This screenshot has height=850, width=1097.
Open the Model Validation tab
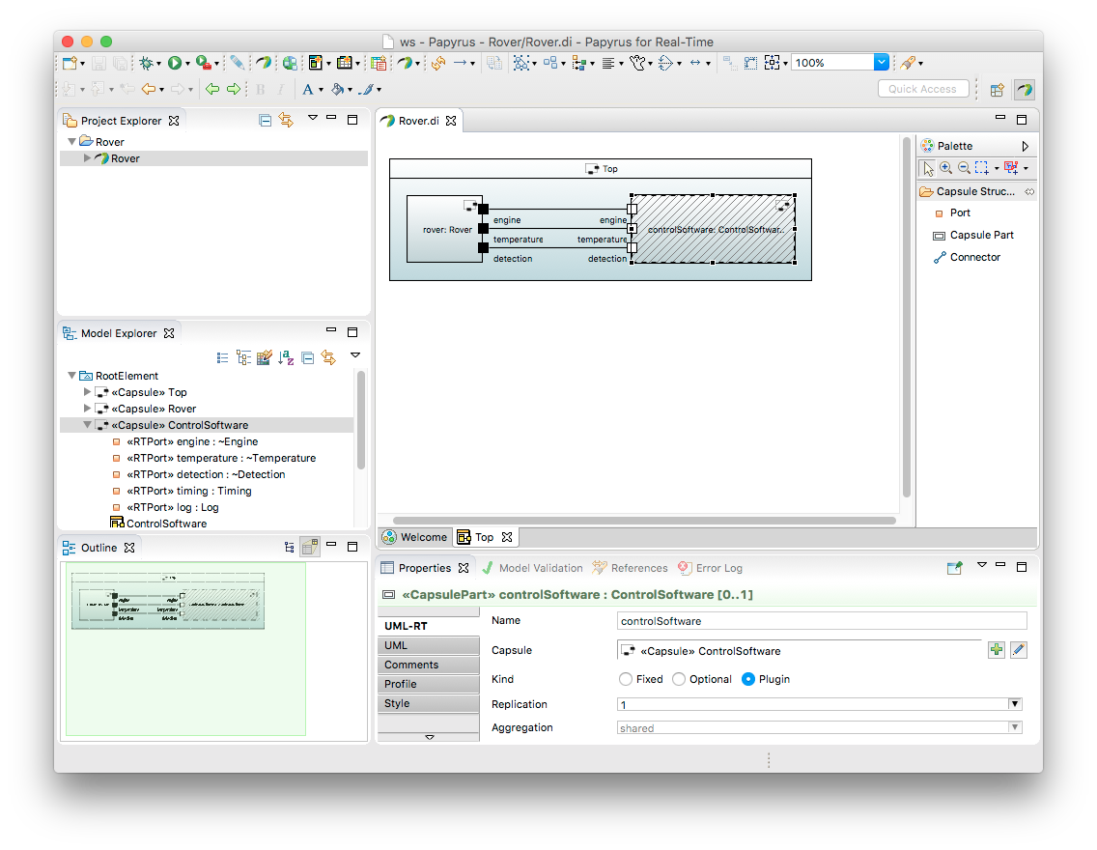(x=532, y=568)
